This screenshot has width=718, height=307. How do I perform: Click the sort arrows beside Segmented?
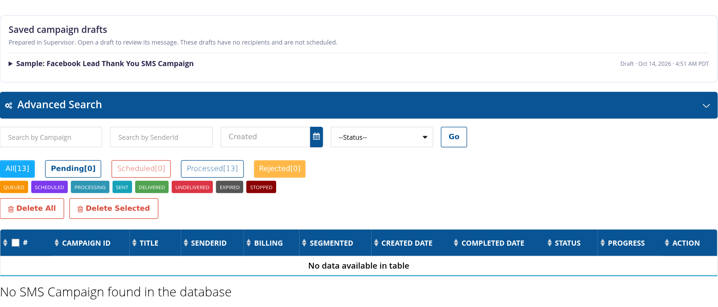click(304, 243)
